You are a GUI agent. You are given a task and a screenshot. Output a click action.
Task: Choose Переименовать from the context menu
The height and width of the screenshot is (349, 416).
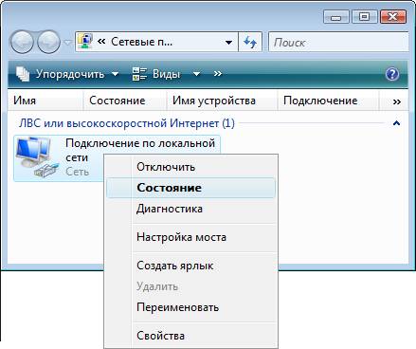click(x=191, y=307)
